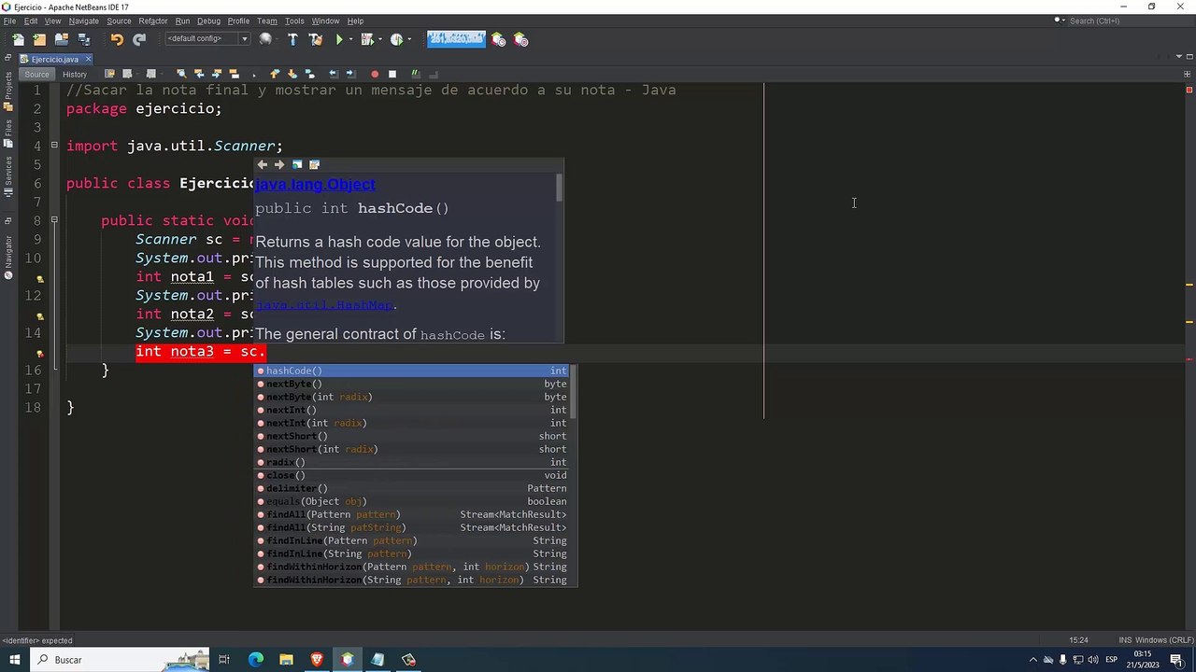Image resolution: width=1196 pixels, height=672 pixels.
Task: Click the Build Project hammer icon
Action: click(292, 39)
